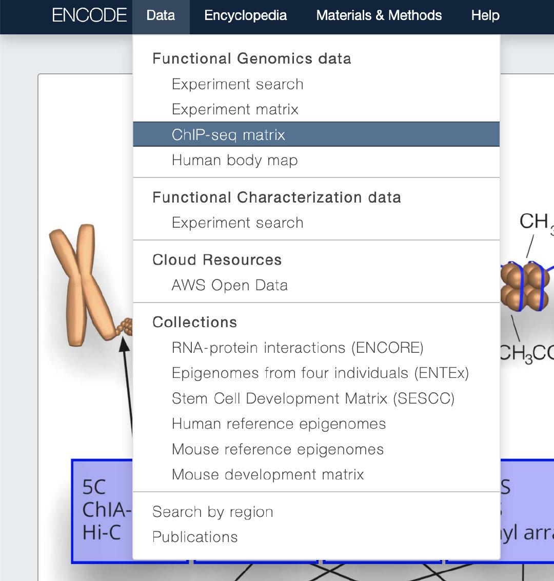The width and height of the screenshot is (554, 581).
Task: Expand the Encyclopedia menu
Action: pyautogui.click(x=245, y=16)
